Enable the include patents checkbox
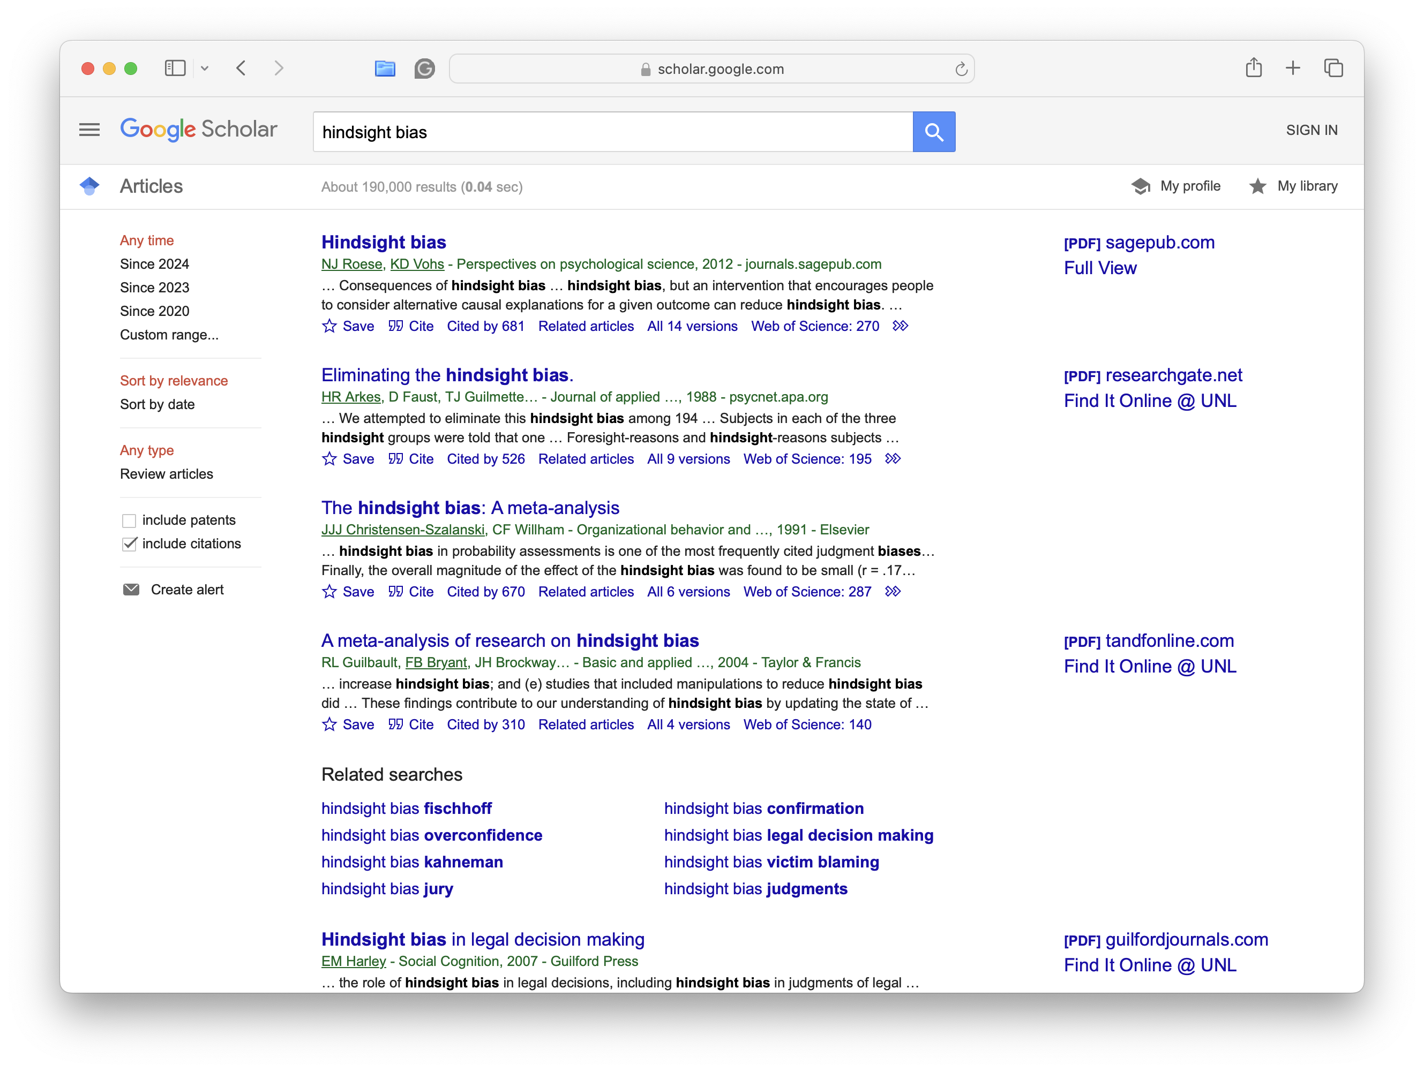Viewport: 1424px width, 1072px height. [x=130, y=520]
